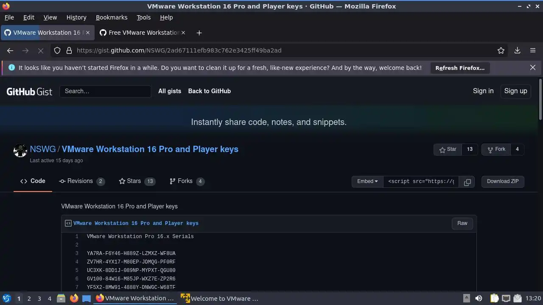
Task: Switch to the Welcome to VMware taskbar window
Action: pos(220,299)
